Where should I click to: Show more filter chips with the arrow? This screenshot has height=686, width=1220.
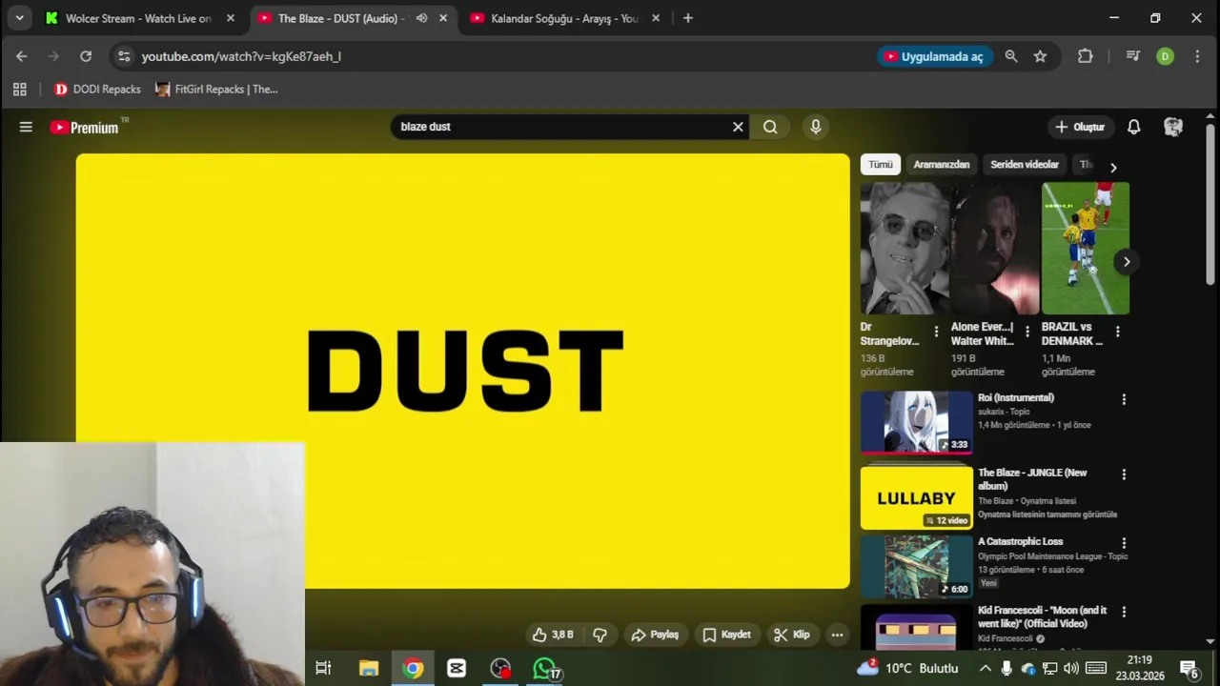click(1112, 167)
